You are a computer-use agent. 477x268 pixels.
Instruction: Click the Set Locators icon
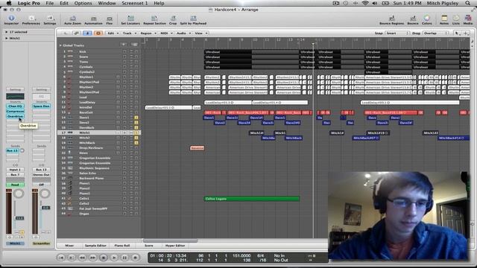point(130,18)
